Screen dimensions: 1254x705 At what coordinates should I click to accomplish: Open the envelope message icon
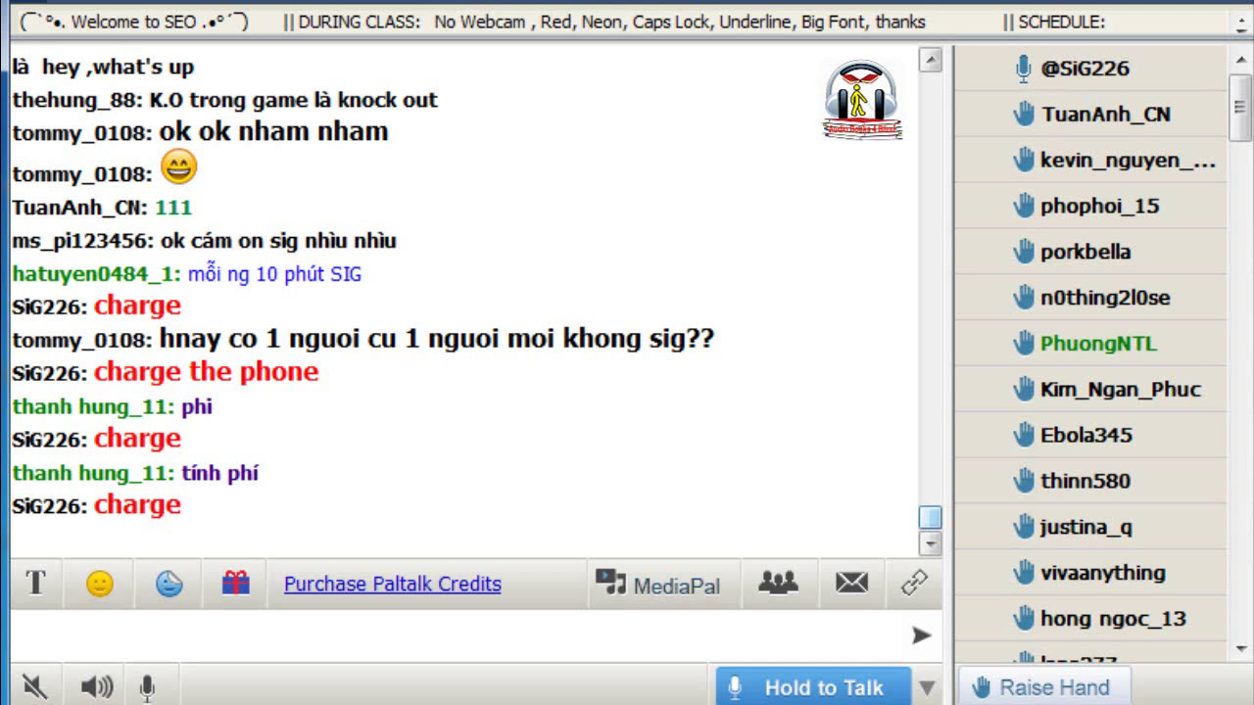coord(851,583)
